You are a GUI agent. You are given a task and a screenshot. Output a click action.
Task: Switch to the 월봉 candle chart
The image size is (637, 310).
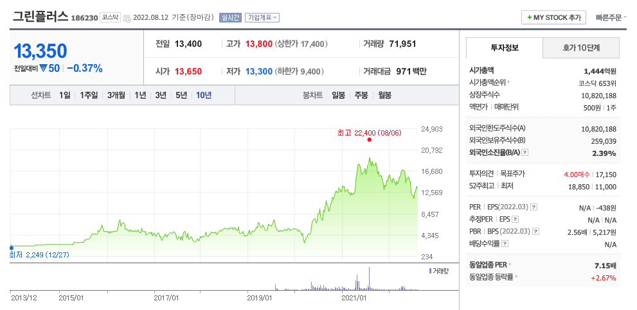point(385,96)
